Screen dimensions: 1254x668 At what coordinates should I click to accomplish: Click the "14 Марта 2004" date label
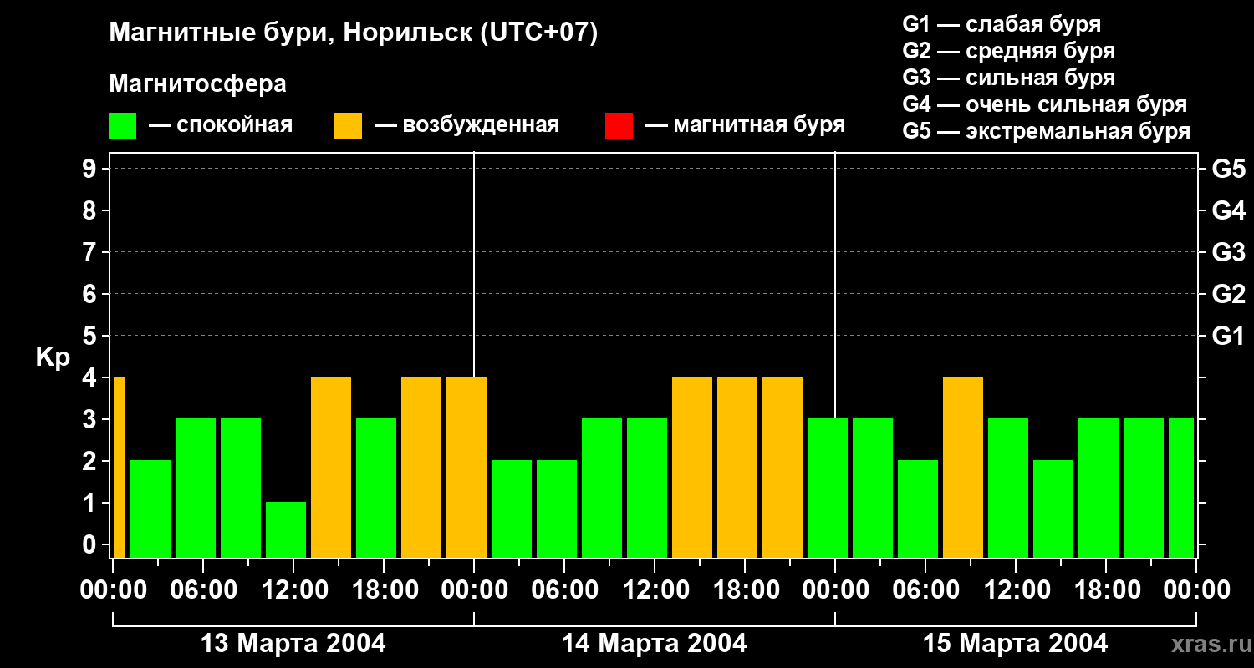(x=655, y=644)
